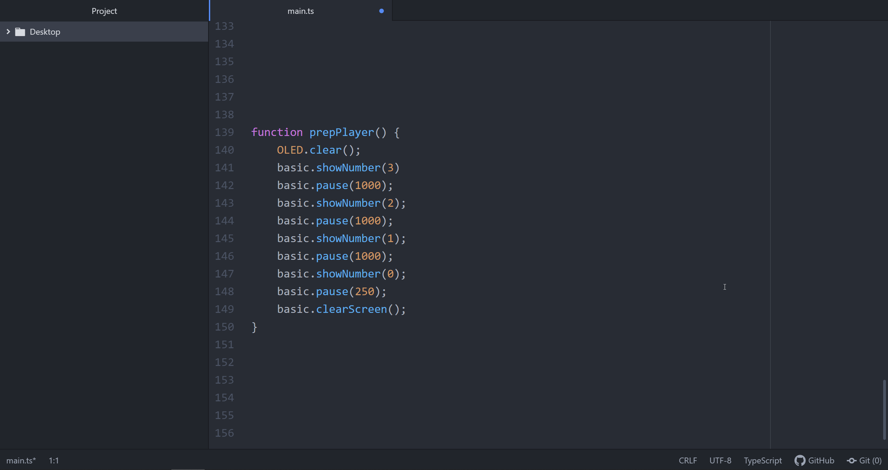Select the Desktop project tree item

tap(45, 32)
